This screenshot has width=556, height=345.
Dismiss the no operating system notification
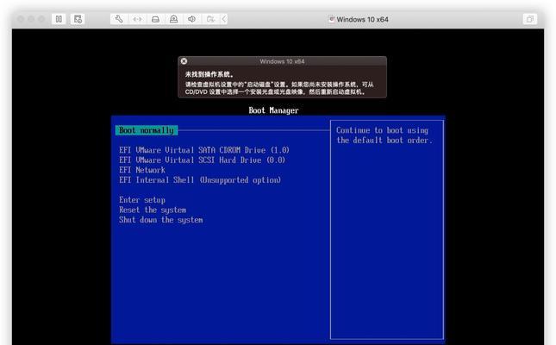click(184, 61)
